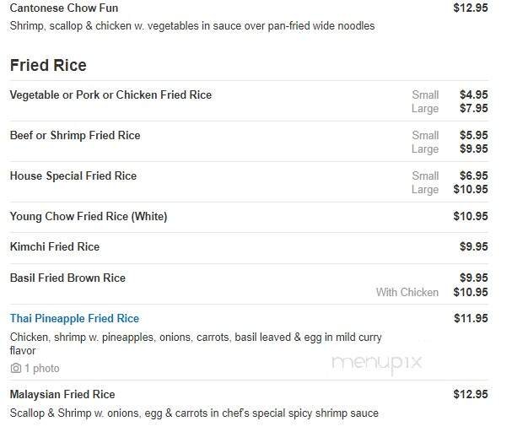Viewport: 528px width, 432px height.
Task: Select the Malaysian Fried Rice item
Action: click(62, 395)
